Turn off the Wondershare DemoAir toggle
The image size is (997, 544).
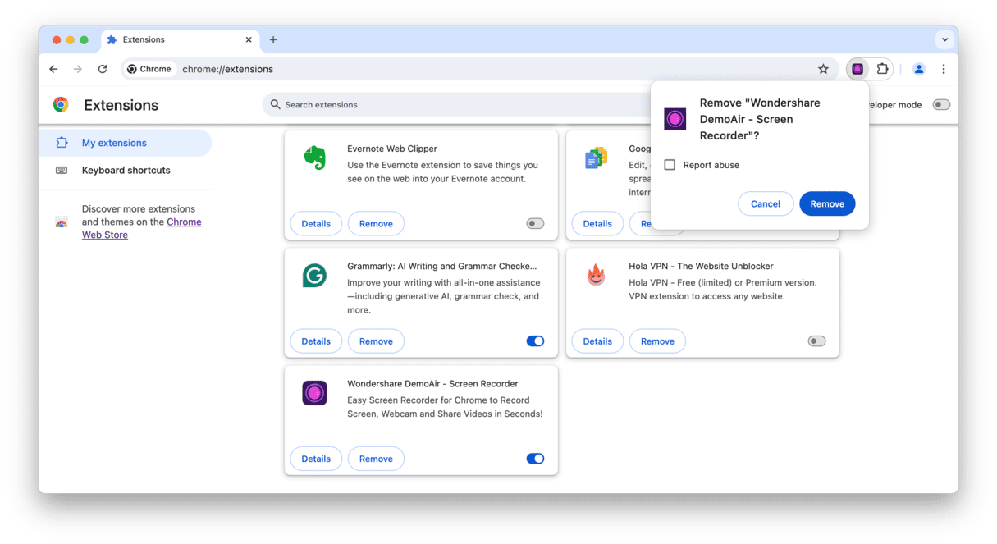pyautogui.click(x=535, y=459)
